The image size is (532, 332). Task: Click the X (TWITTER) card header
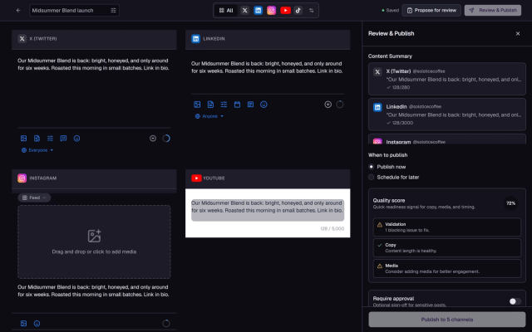(94, 39)
